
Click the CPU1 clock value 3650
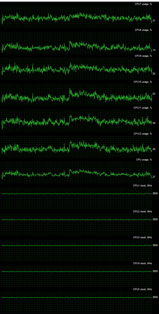[x=155, y=193]
